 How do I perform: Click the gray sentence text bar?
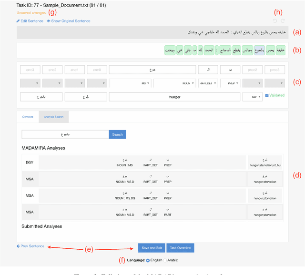pos(152,32)
